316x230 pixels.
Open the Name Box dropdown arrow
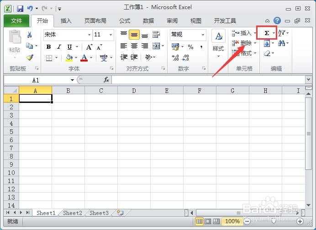click(x=72, y=80)
